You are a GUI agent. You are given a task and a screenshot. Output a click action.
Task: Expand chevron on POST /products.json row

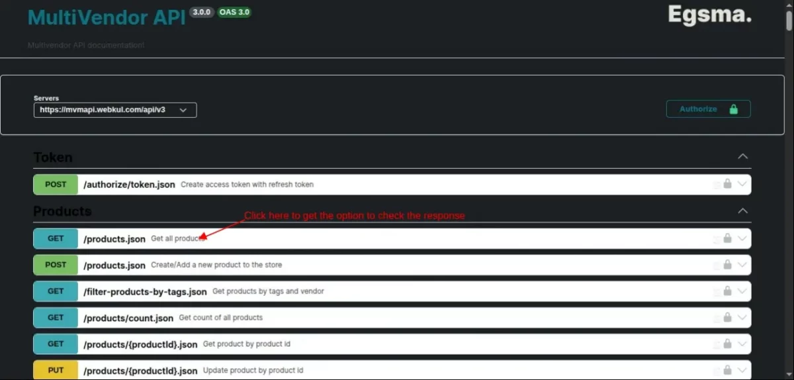click(742, 265)
